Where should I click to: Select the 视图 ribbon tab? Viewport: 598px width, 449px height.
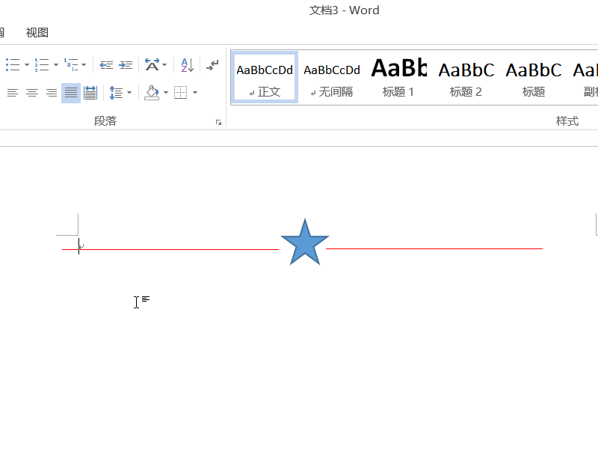coord(37,33)
